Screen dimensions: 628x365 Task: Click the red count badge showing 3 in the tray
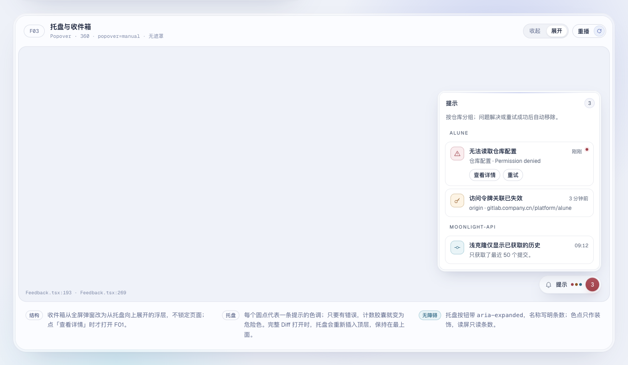(592, 285)
